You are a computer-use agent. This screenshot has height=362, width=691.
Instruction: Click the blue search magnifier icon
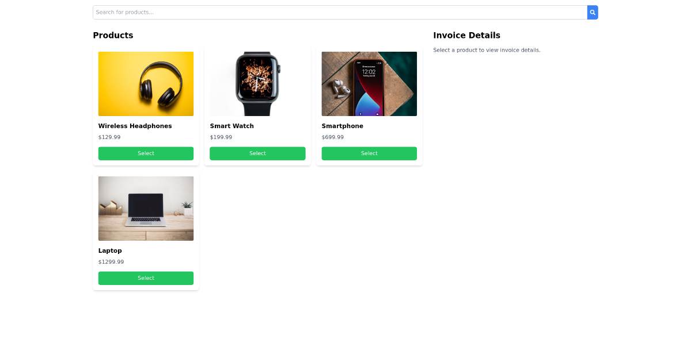click(592, 12)
